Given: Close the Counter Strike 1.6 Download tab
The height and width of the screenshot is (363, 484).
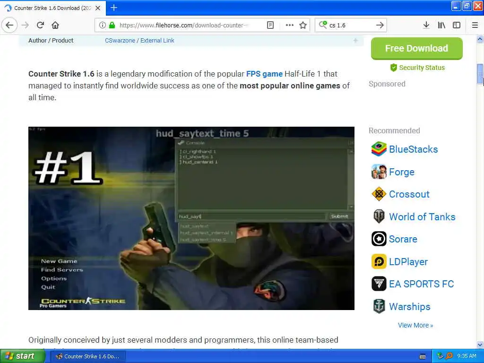Looking at the screenshot, I should (x=97, y=8).
